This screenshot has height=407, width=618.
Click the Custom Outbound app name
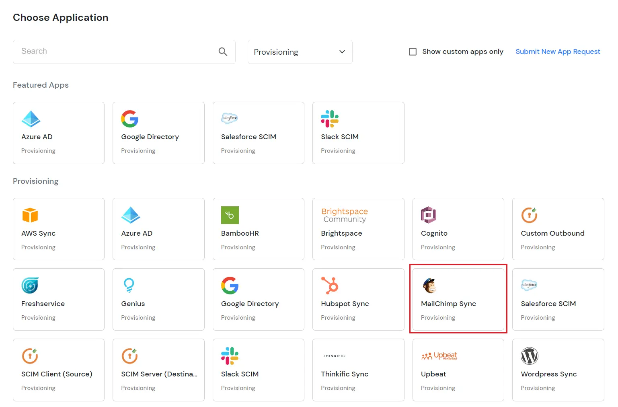pos(553,233)
